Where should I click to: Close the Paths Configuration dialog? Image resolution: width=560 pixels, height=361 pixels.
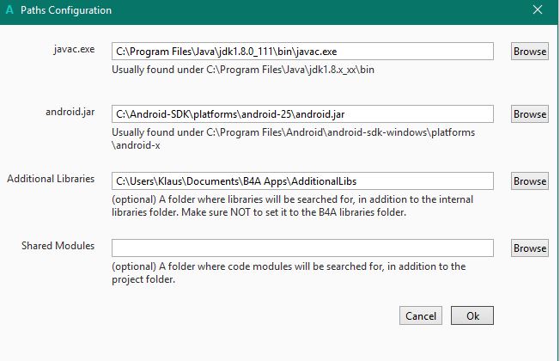click(538, 10)
